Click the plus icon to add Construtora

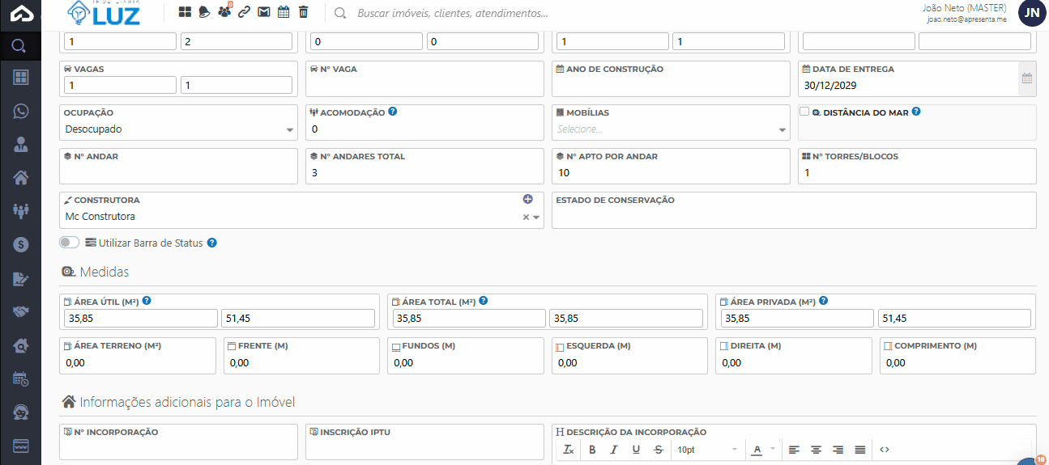(527, 199)
